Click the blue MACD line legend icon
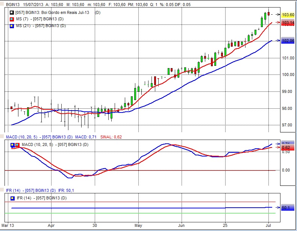Image resolution: width=297 pixels, height=231 pixels. click(12, 144)
